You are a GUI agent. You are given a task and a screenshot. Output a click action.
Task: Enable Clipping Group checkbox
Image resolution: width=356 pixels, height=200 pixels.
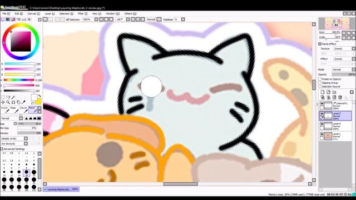320,83
